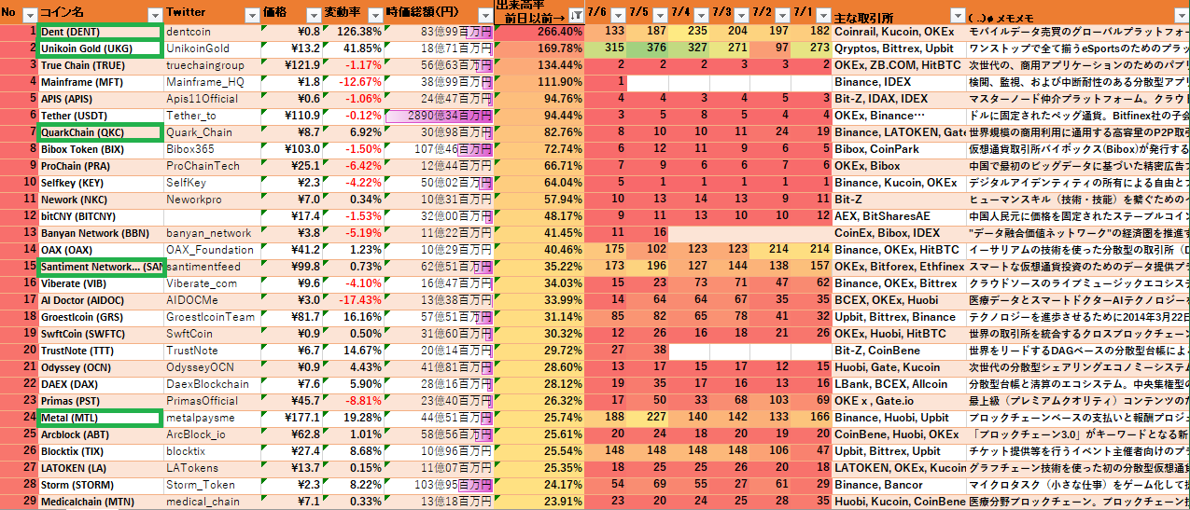Click the 7/4 column filter arrow
Image resolution: width=1190 pixels, height=510 pixels.
pos(702,15)
